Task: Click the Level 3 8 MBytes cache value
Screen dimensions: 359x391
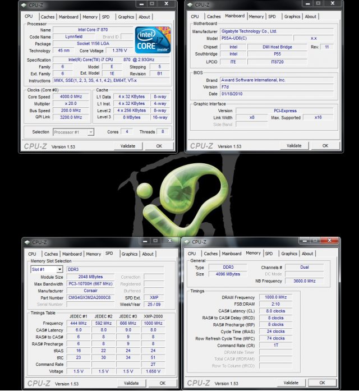Action: coord(131,117)
